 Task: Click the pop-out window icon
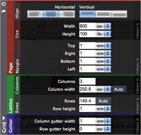[x=4, y=12]
